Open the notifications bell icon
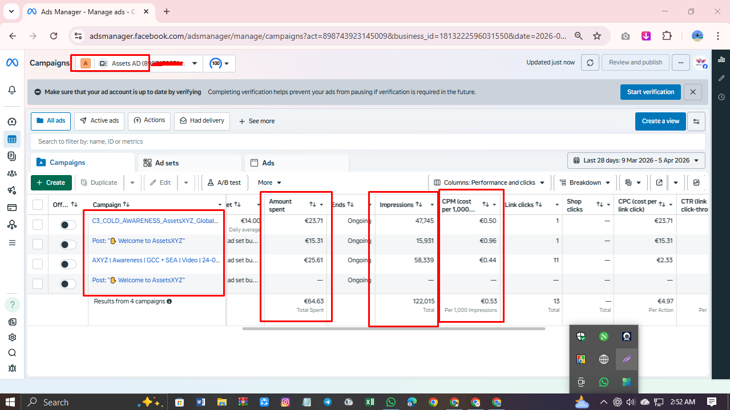Image resolution: width=730 pixels, height=410 pixels. 12,90
